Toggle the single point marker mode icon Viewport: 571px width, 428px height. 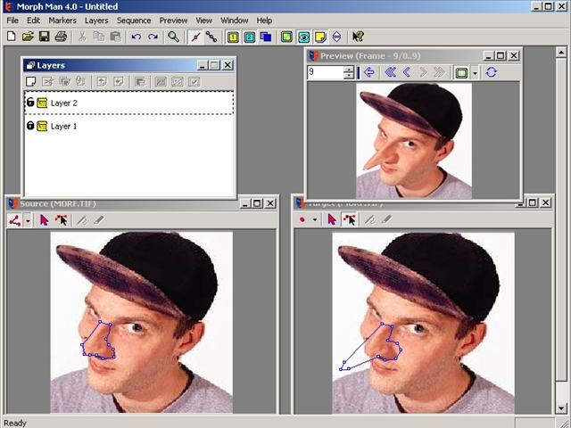point(195,37)
